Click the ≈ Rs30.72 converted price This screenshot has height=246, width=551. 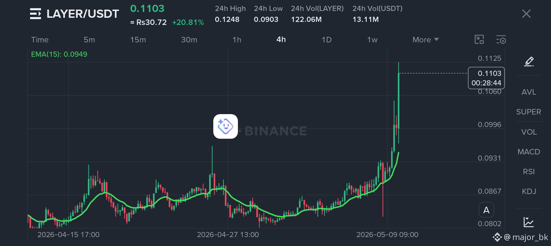pos(148,22)
